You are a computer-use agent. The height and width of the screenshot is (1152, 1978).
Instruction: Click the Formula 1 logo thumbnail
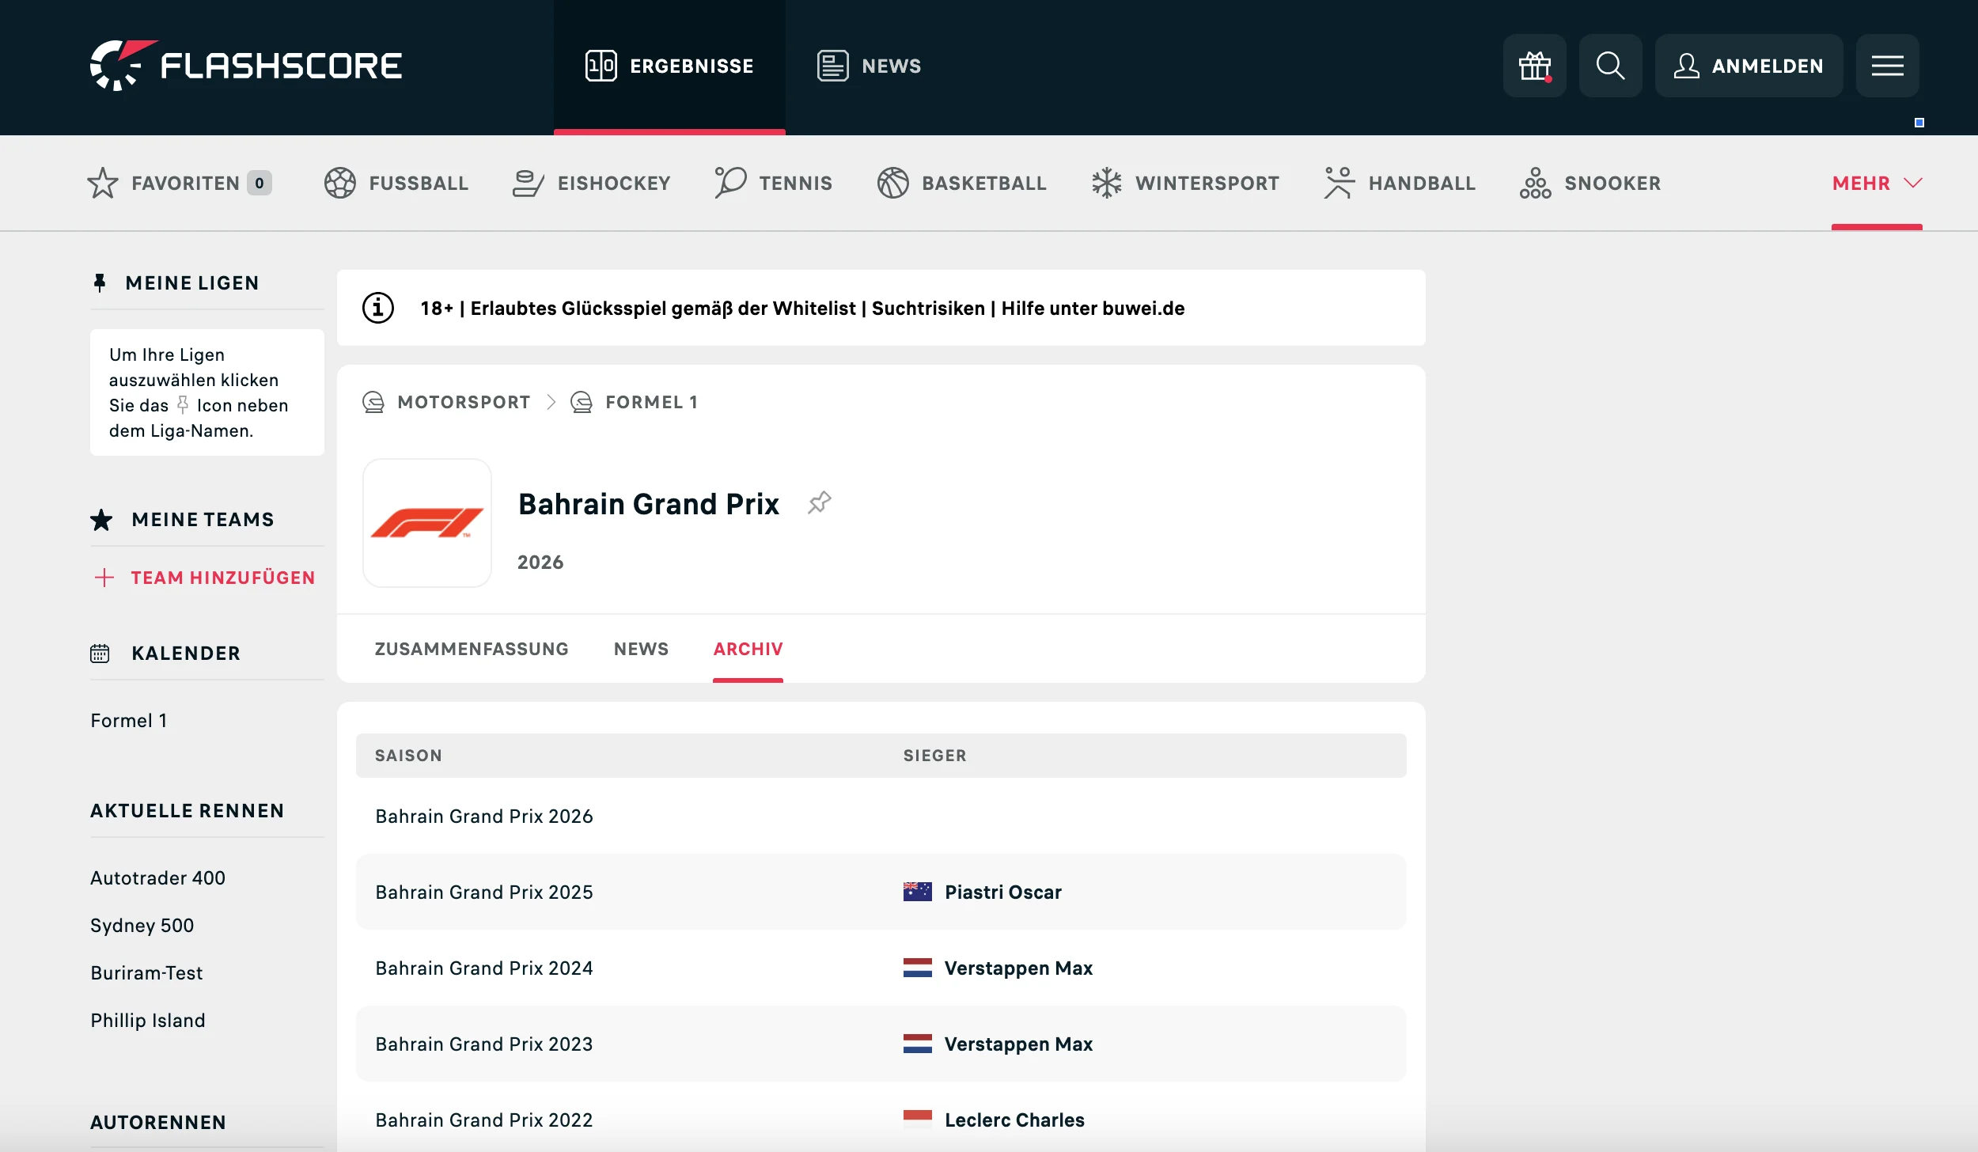[427, 523]
